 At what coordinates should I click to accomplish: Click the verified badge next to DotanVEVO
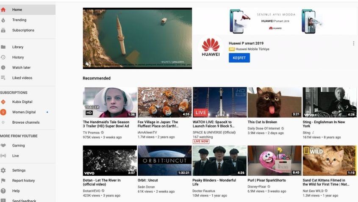click(x=103, y=191)
